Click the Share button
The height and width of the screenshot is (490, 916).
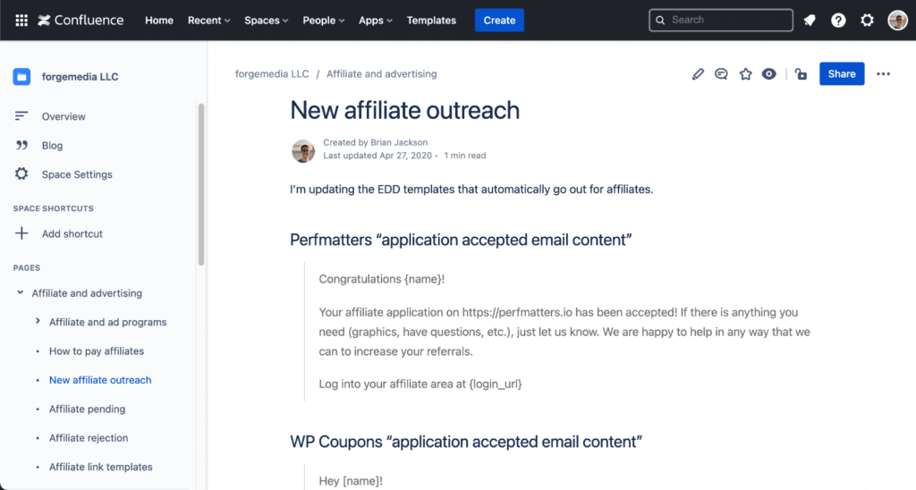click(842, 74)
